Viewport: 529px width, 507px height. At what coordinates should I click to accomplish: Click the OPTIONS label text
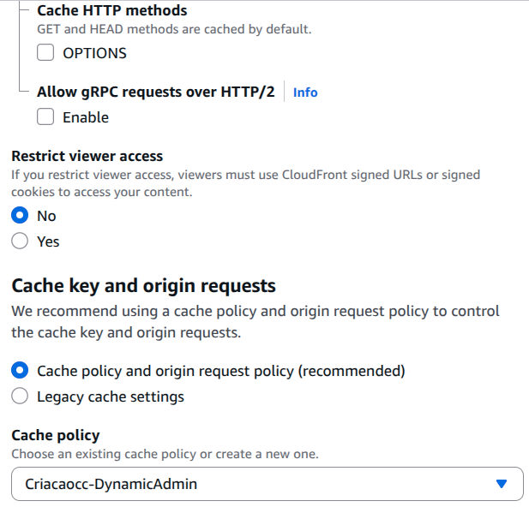94,53
